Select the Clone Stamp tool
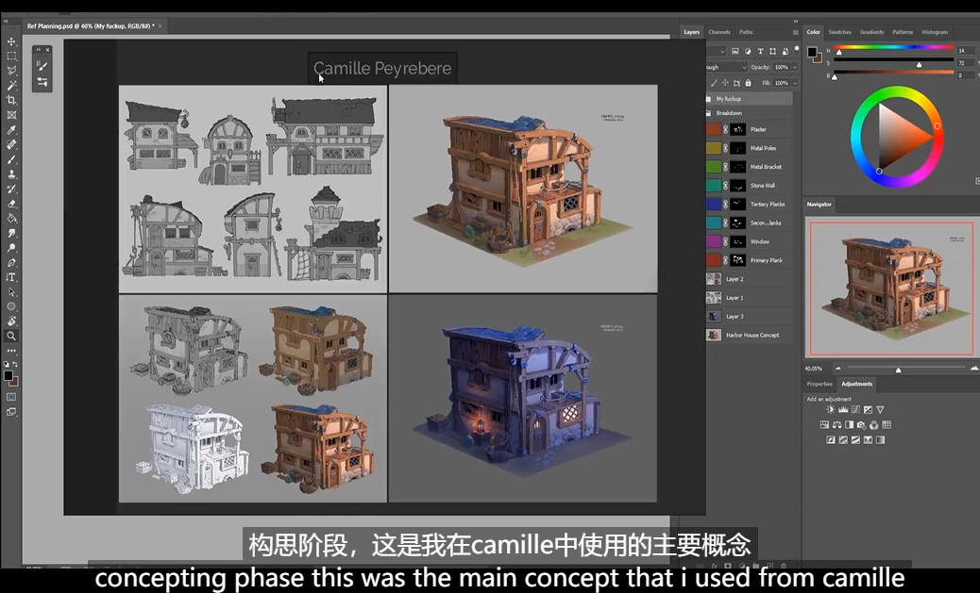 tap(11, 174)
